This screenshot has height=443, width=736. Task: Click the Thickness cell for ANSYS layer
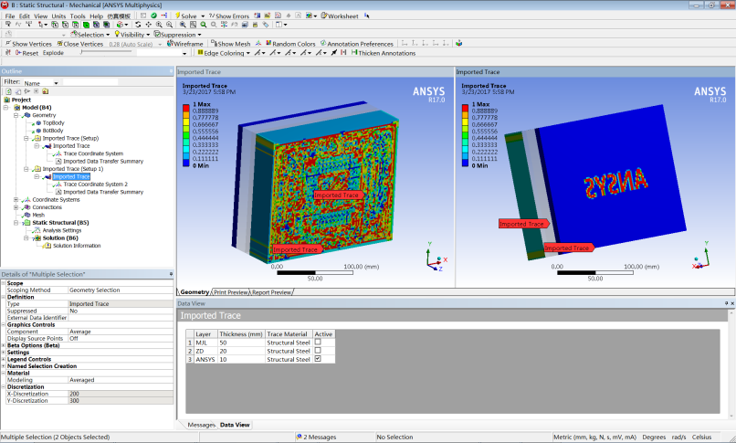(241, 359)
